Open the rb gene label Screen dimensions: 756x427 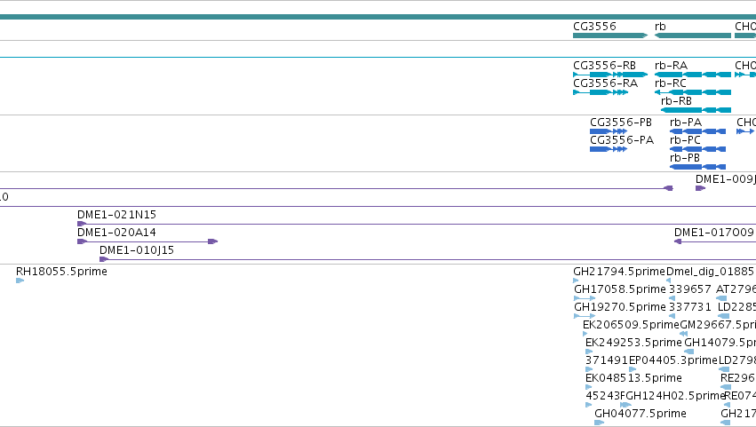pos(660,26)
